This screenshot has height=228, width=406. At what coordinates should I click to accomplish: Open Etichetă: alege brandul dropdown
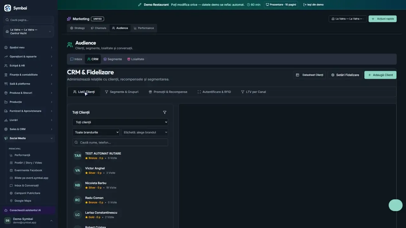point(145,132)
